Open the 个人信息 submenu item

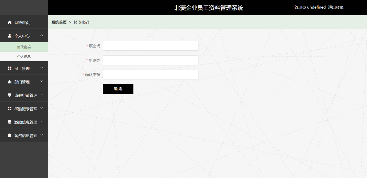pos(24,57)
